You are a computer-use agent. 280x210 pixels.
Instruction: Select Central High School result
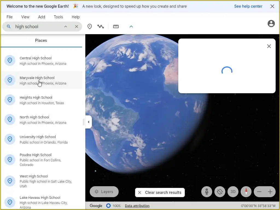(x=42, y=61)
